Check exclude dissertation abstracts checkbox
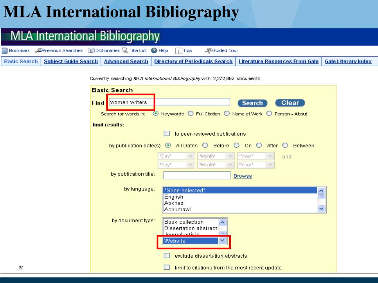The image size is (378, 283). 166,255
